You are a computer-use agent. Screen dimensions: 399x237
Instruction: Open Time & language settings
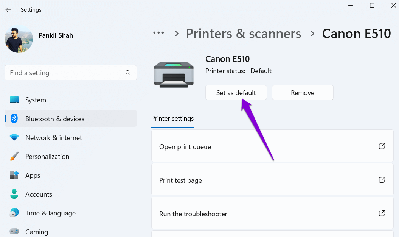70,213
